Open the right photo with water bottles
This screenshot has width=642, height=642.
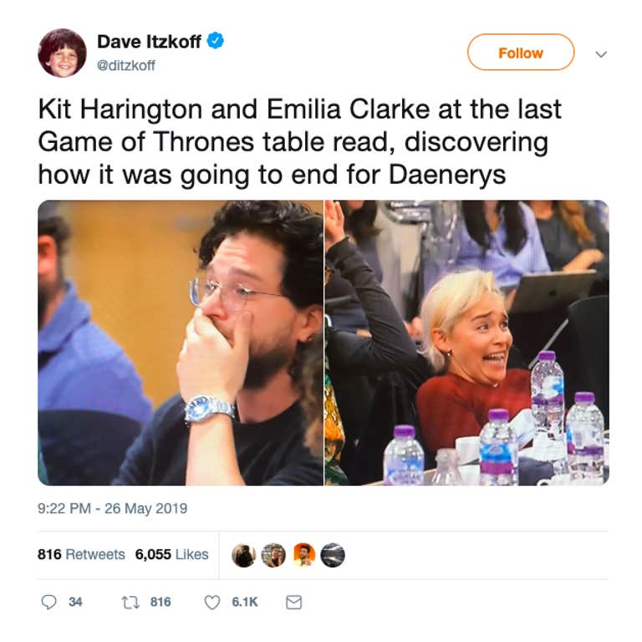(x=467, y=343)
